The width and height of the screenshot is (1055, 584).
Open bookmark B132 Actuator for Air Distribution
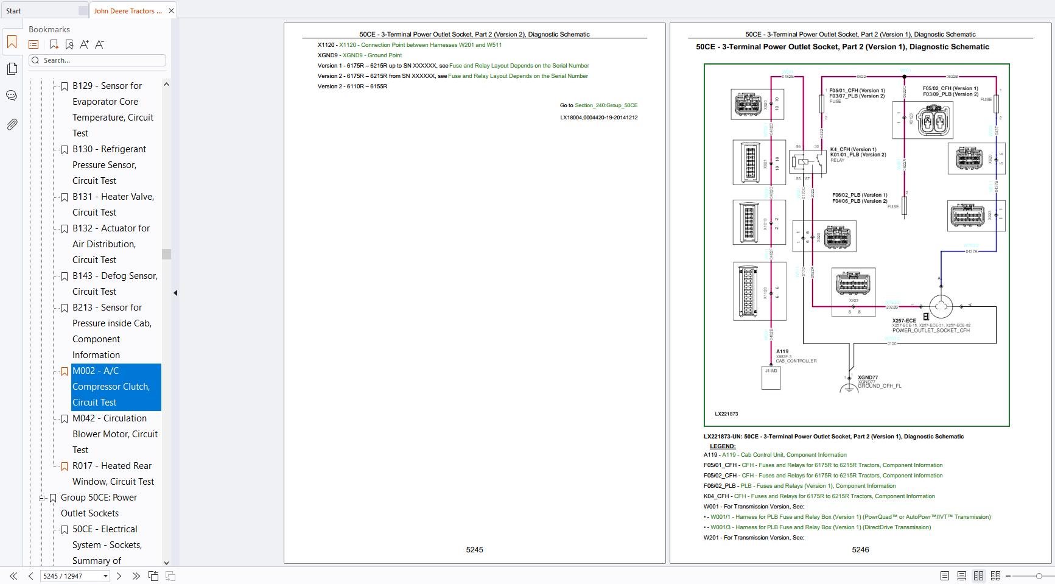pyautogui.click(x=111, y=244)
